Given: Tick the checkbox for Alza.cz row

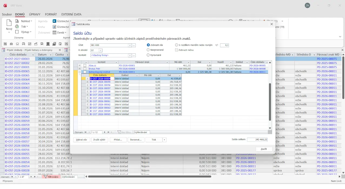Looking at the screenshot, I should 85,65.
